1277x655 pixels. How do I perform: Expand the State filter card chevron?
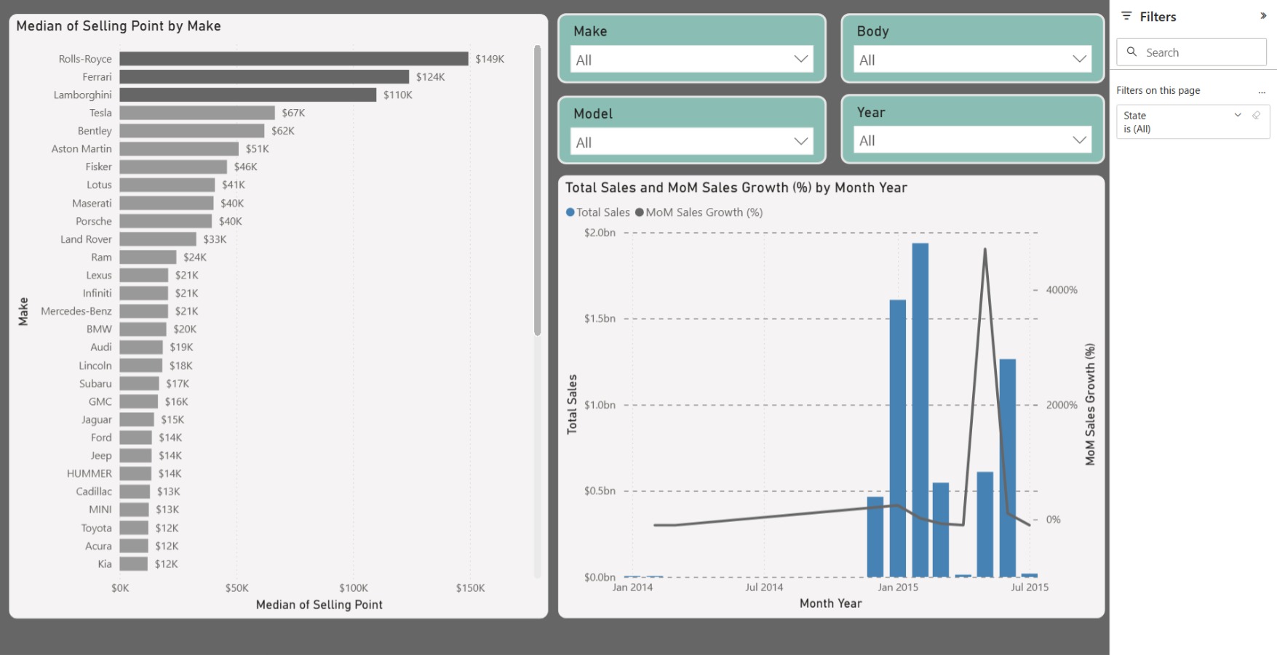(x=1238, y=115)
